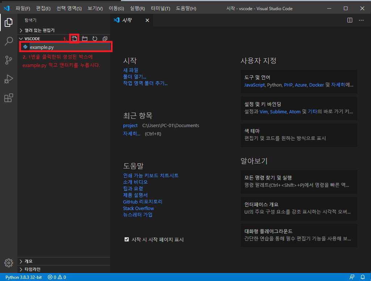Click the 새 파일 link
The height and width of the screenshot is (281, 371).
pos(131,70)
